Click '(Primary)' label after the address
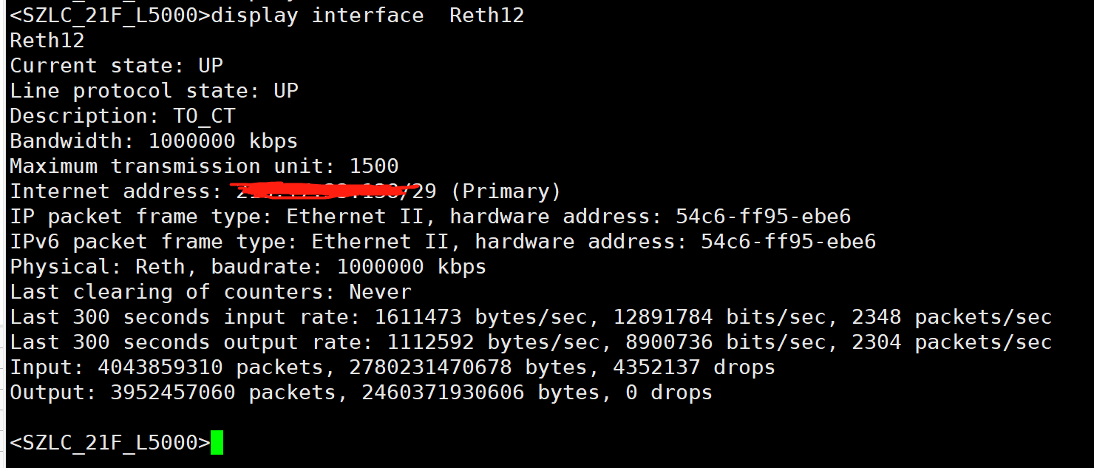Image resolution: width=1094 pixels, height=468 pixels. point(506,191)
